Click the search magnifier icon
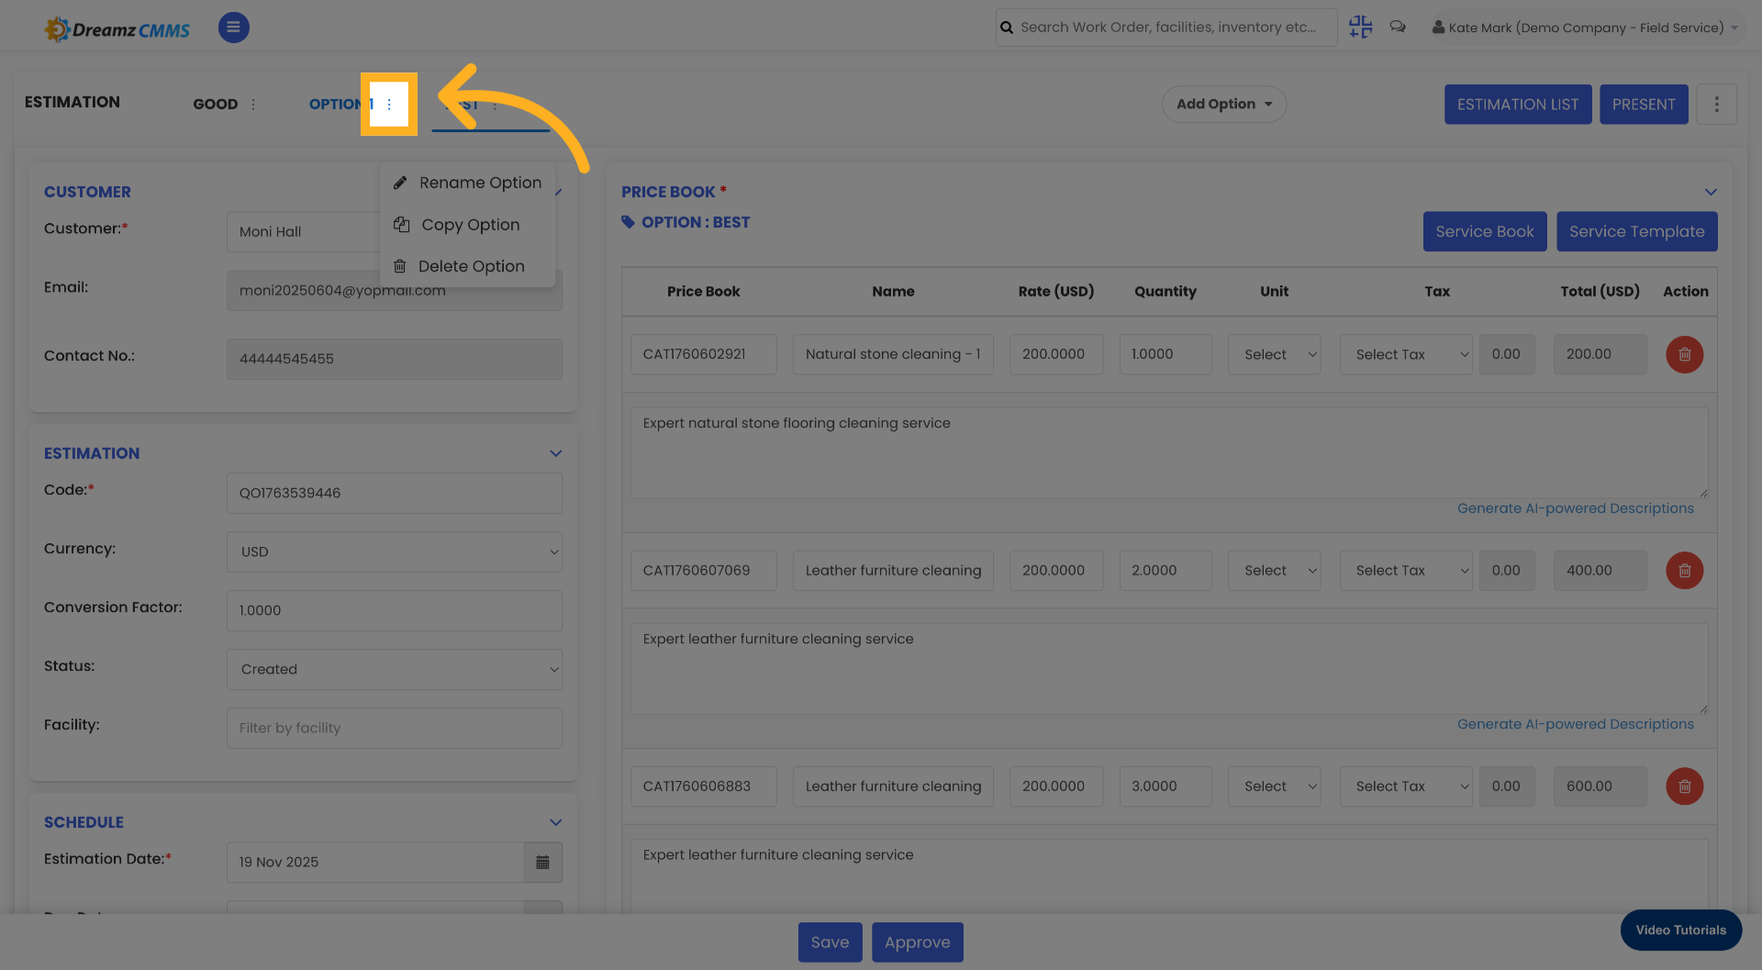 tap(1008, 27)
